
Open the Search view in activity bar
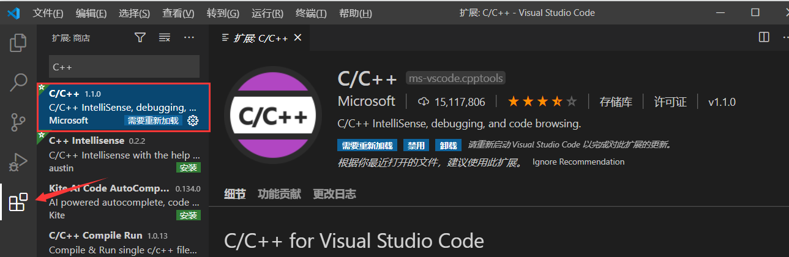[x=18, y=82]
